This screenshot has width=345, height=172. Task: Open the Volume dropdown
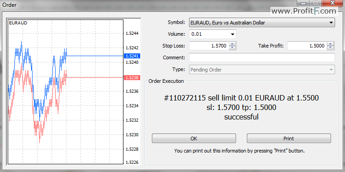pos(232,34)
